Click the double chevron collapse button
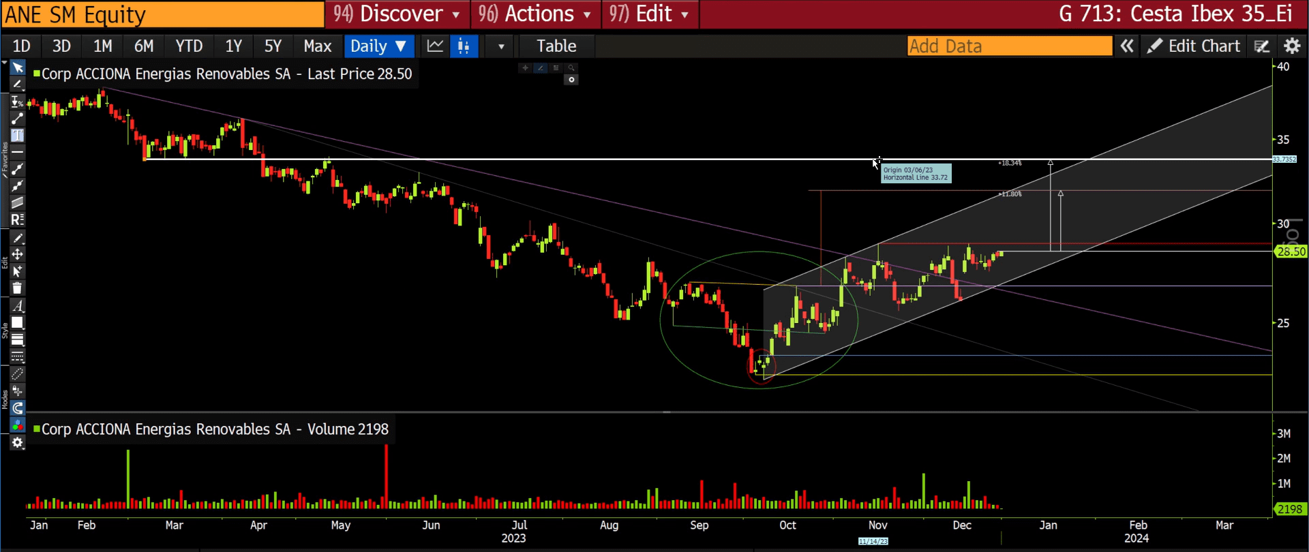Image resolution: width=1309 pixels, height=552 pixels. coord(1127,46)
